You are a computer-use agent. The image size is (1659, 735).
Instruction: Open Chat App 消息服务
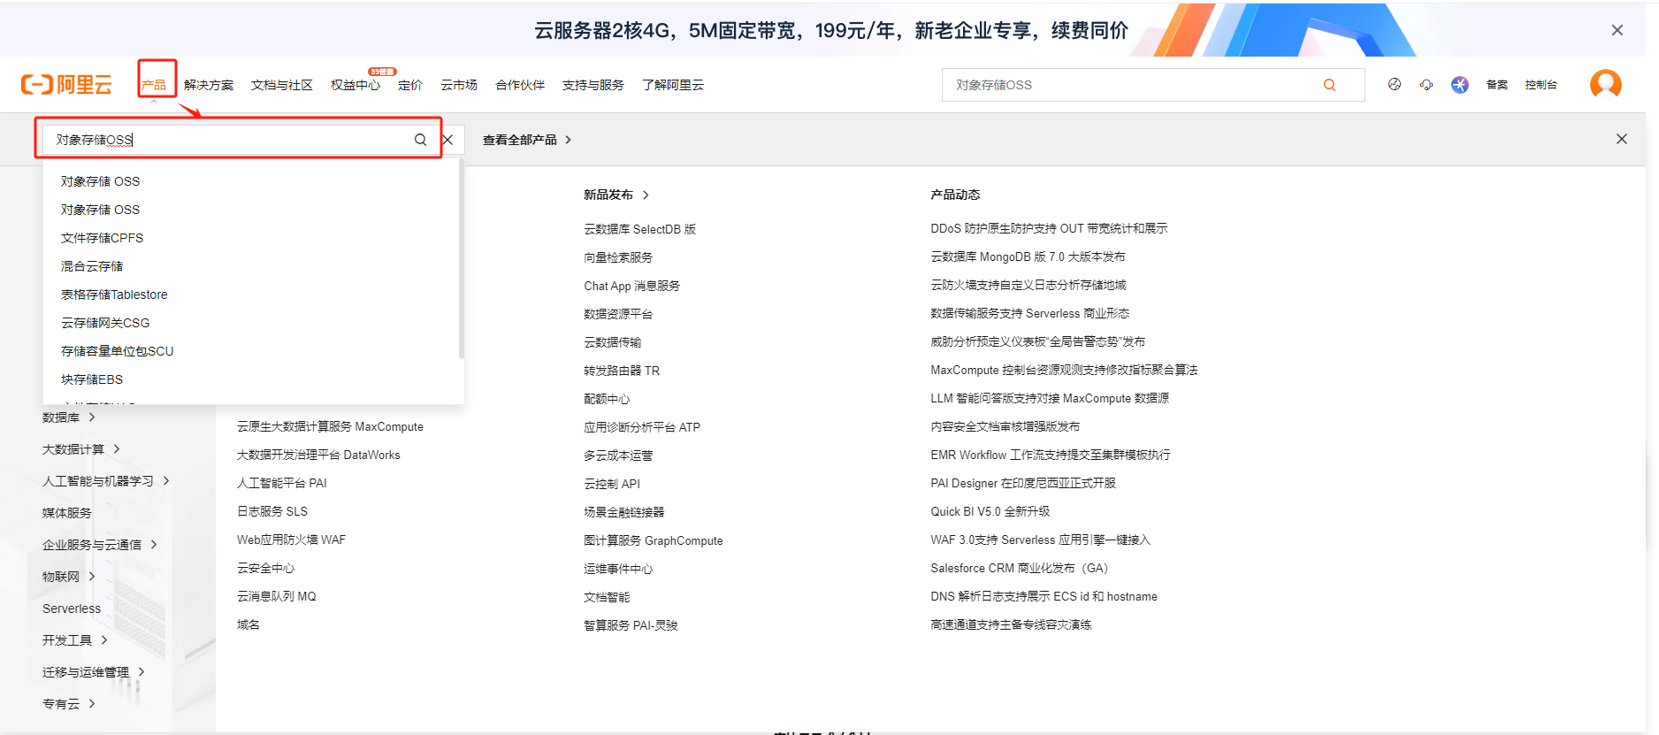[x=631, y=286]
